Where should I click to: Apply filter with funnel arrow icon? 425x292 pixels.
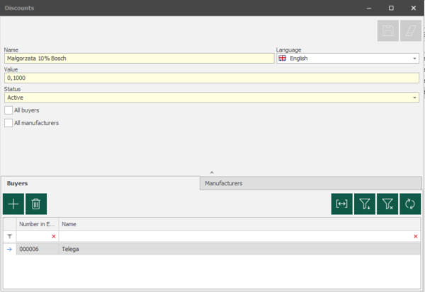tap(365, 204)
